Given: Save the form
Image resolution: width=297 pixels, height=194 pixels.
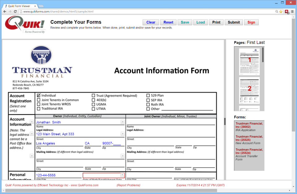Looking at the screenshot, I should (185, 22).
